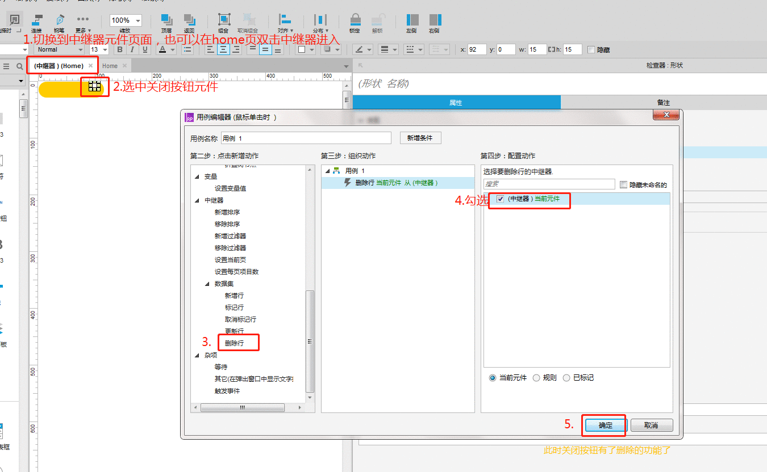Uncheck the (中继器) 当前元件 checkbox
The width and height of the screenshot is (767, 472).
(500, 199)
